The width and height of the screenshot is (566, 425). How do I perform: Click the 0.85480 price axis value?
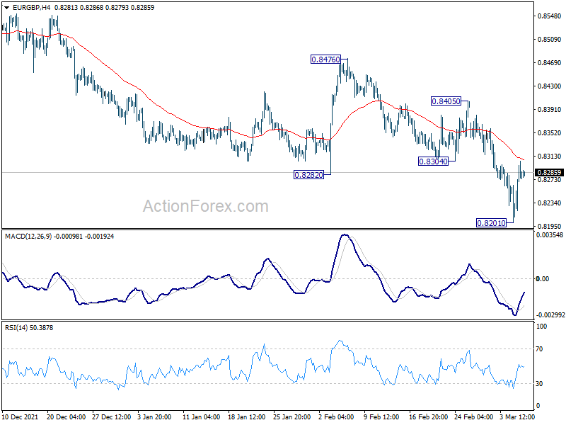(550, 16)
